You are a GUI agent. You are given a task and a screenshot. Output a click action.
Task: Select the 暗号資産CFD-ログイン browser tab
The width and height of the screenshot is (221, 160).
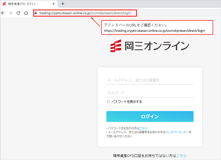pos(29,4)
